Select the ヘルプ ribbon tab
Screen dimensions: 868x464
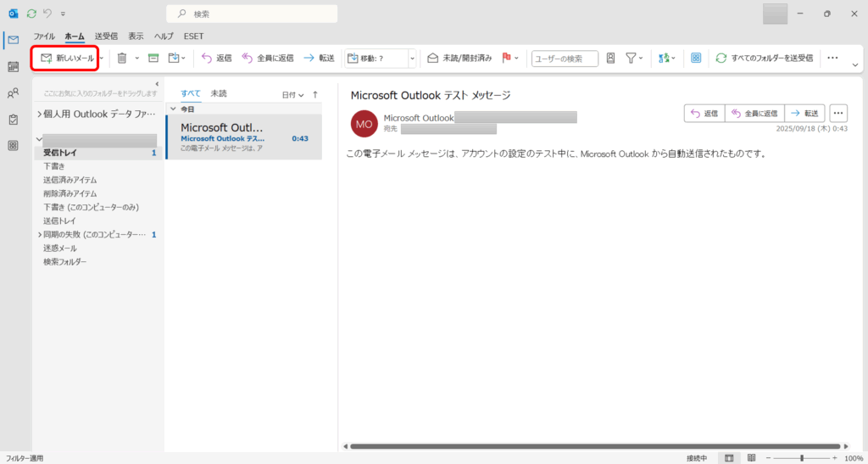(x=164, y=36)
